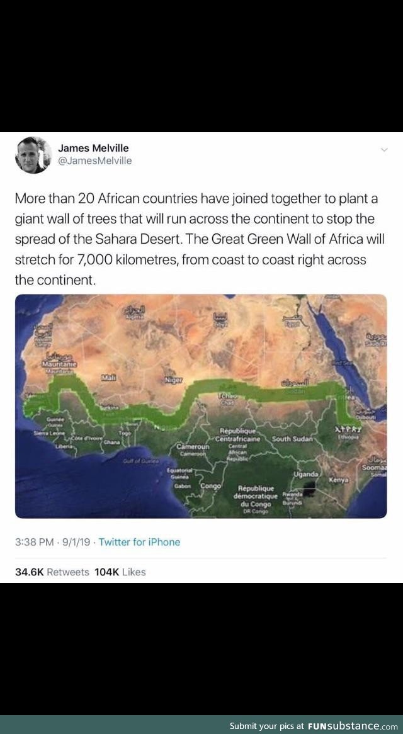403x734 pixels.
Task: Open James Melville's profile avatar
Action: [x=33, y=154]
